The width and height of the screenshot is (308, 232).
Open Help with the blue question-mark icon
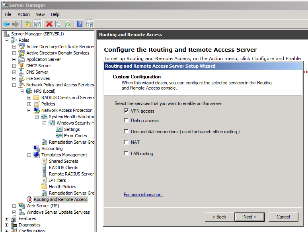point(80,24)
